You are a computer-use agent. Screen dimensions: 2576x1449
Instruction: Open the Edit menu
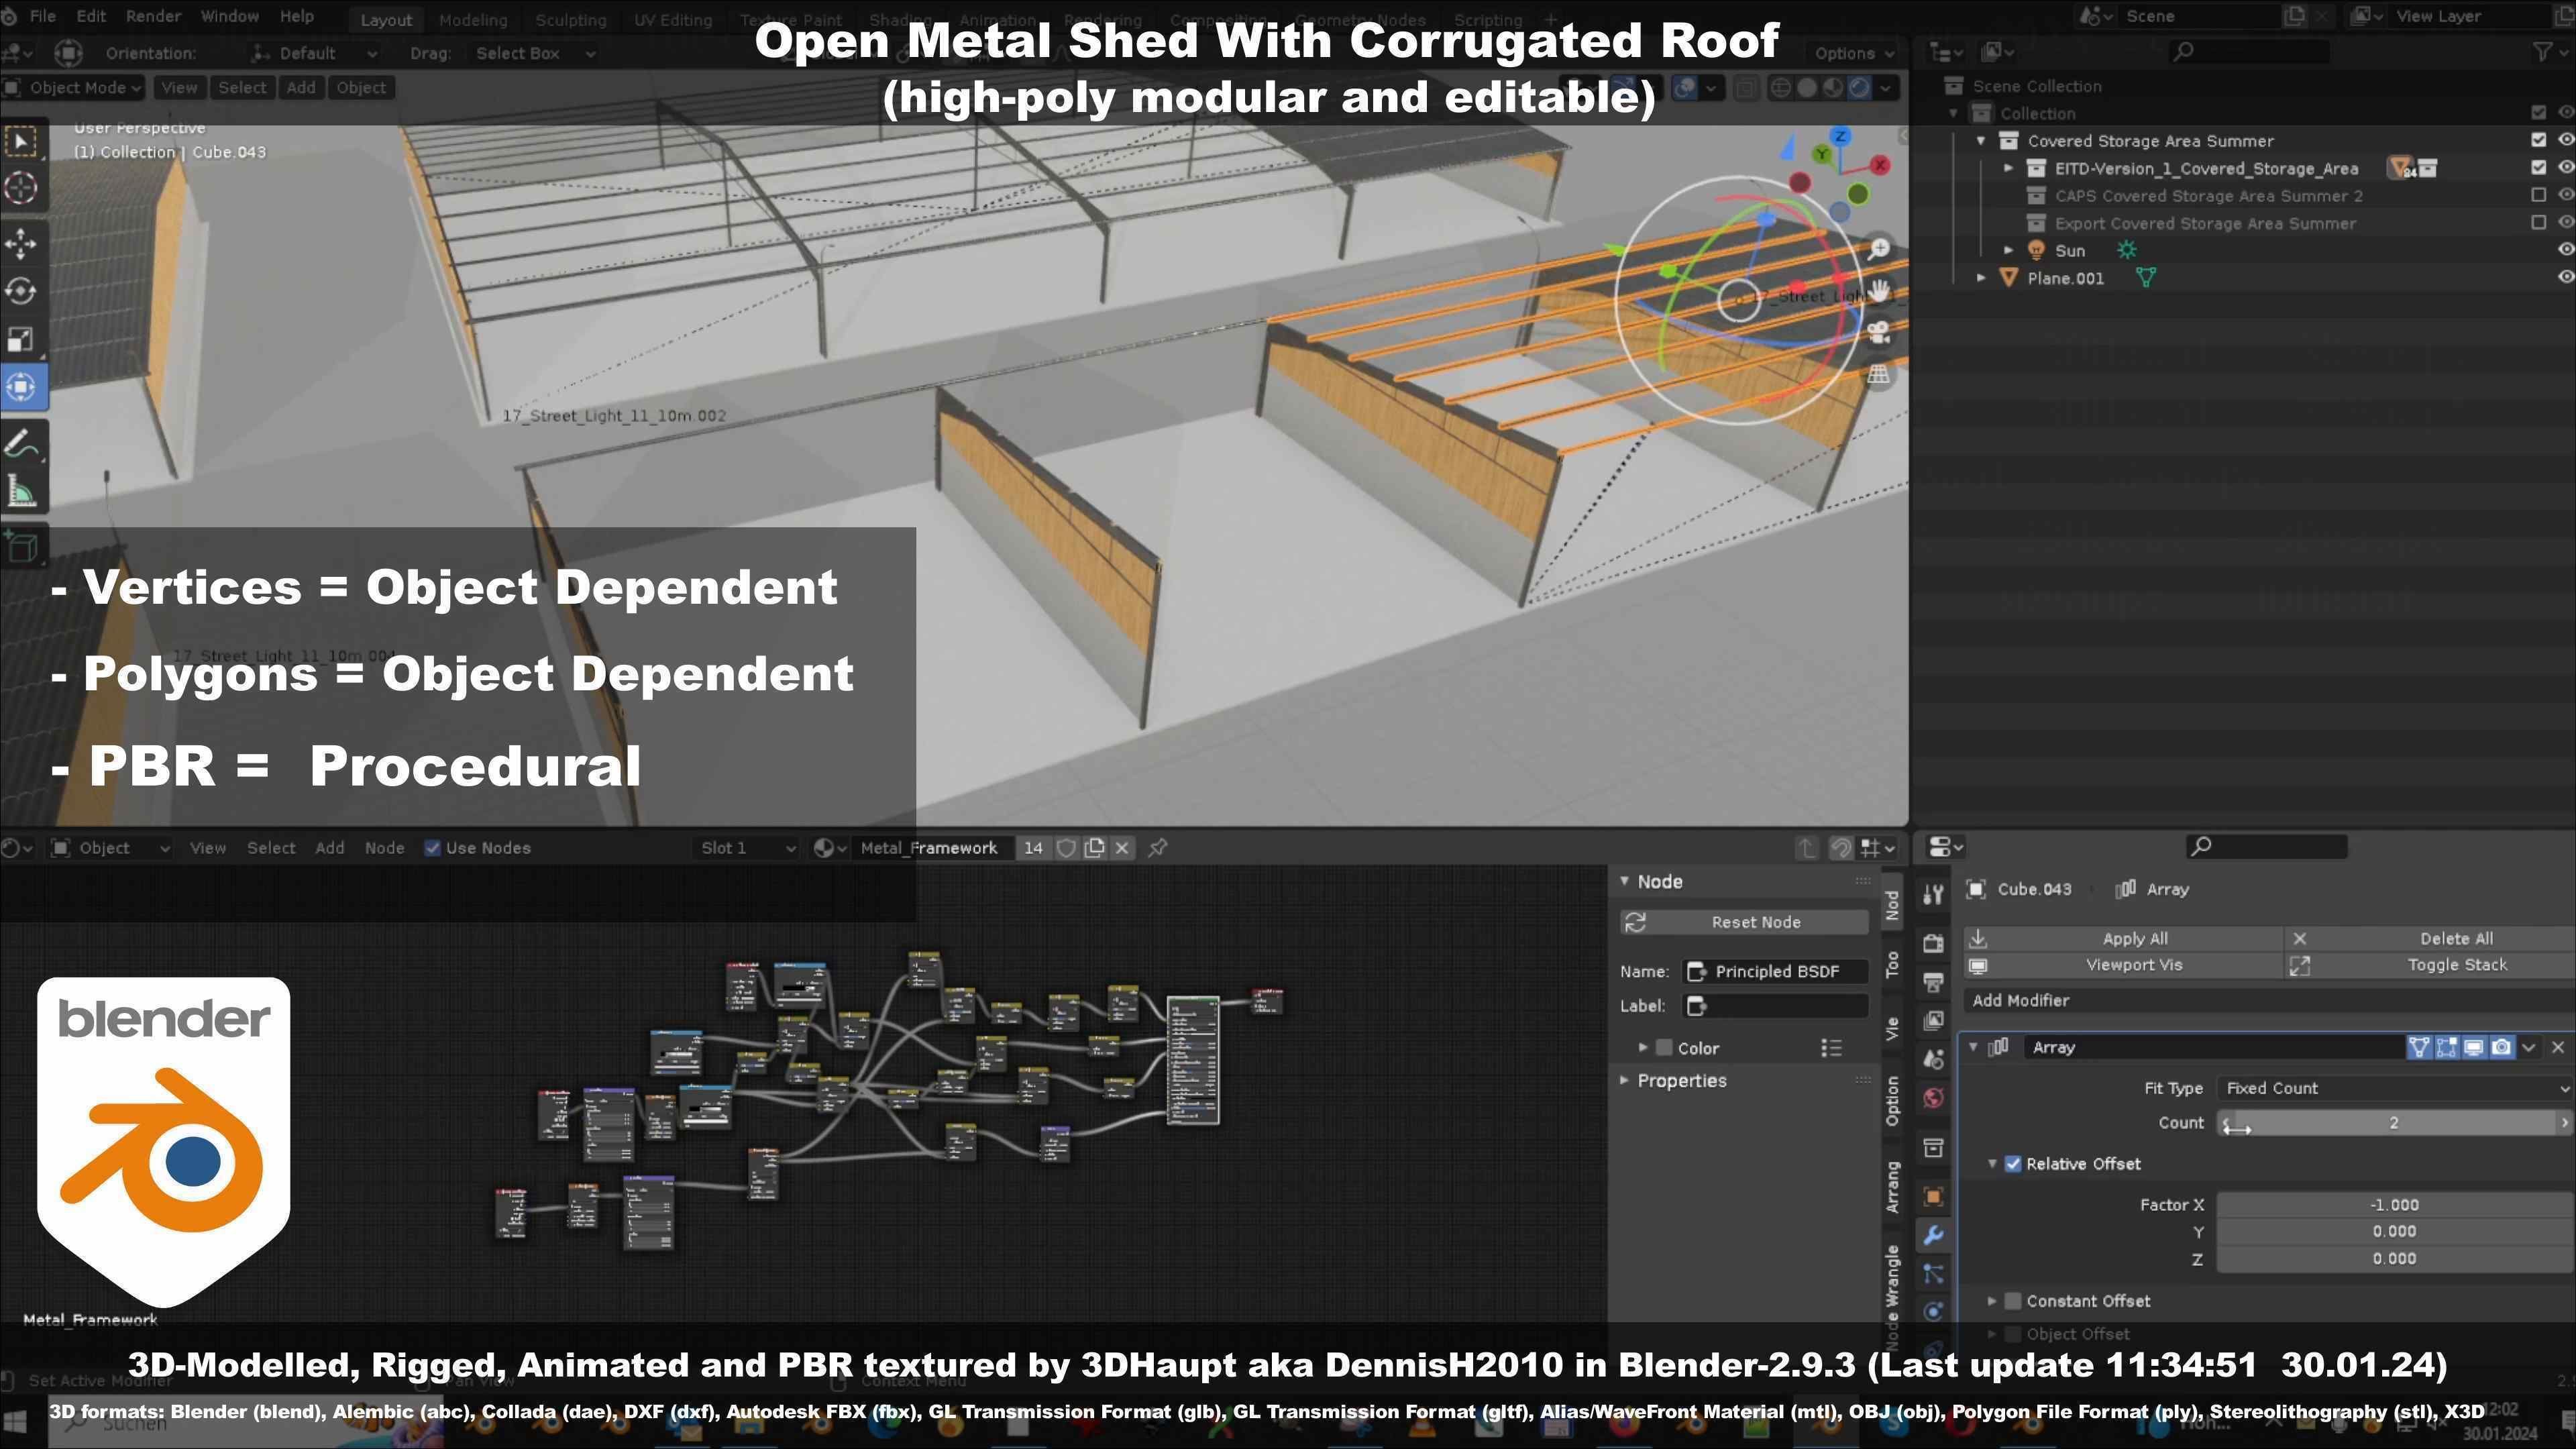[91, 16]
